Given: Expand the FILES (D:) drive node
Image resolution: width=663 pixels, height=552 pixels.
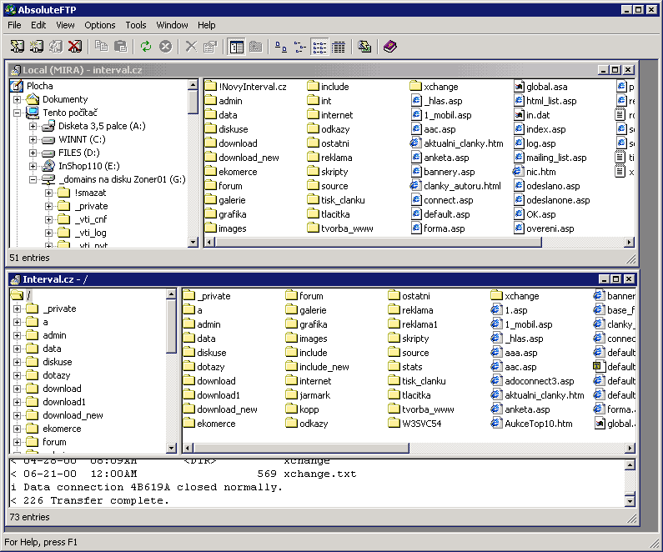Looking at the screenshot, I should 33,153.
